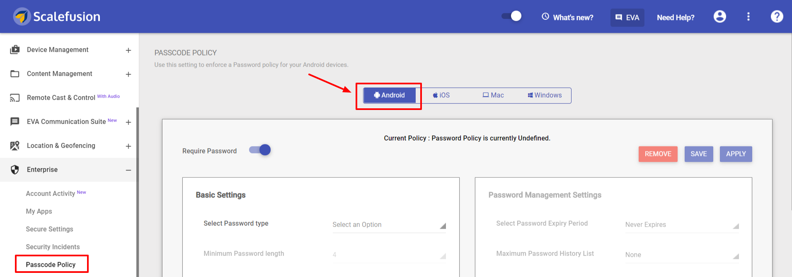
Task: Open the Select Password type dropdown
Action: pos(389,224)
